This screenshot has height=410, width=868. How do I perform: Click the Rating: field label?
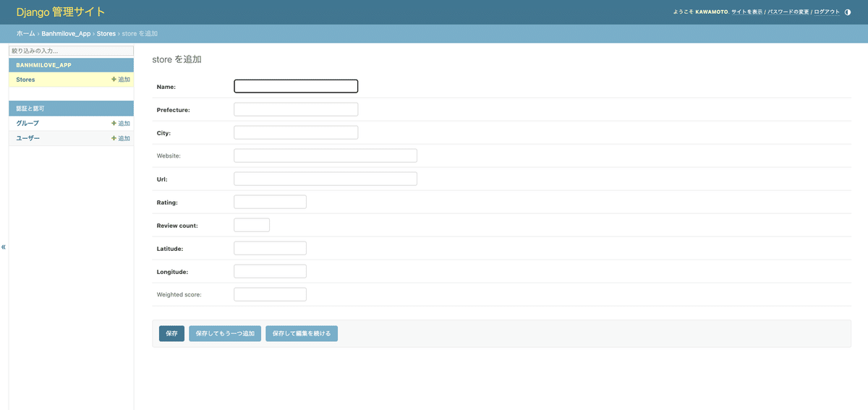pyautogui.click(x=167, y=202)
